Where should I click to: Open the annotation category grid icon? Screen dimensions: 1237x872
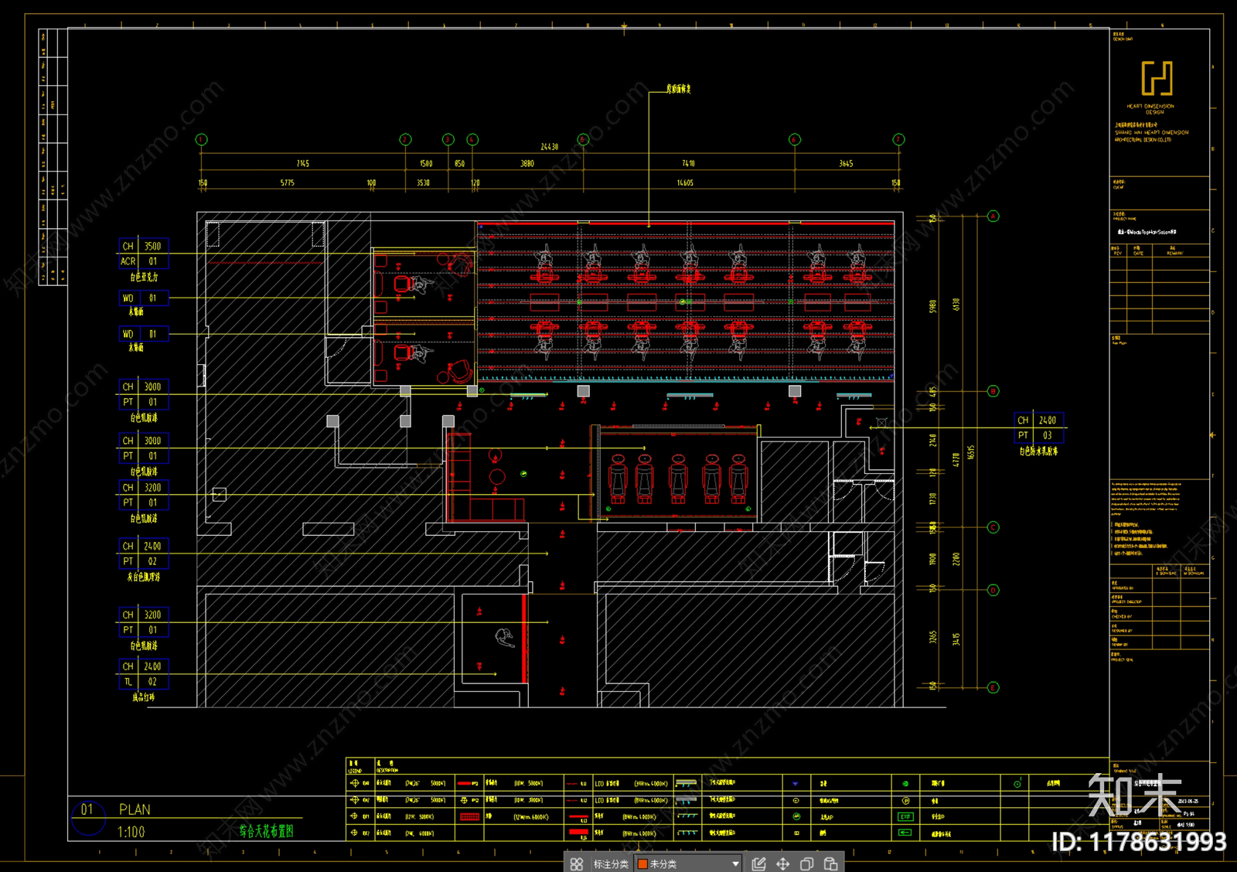click(x=577, y=863)
